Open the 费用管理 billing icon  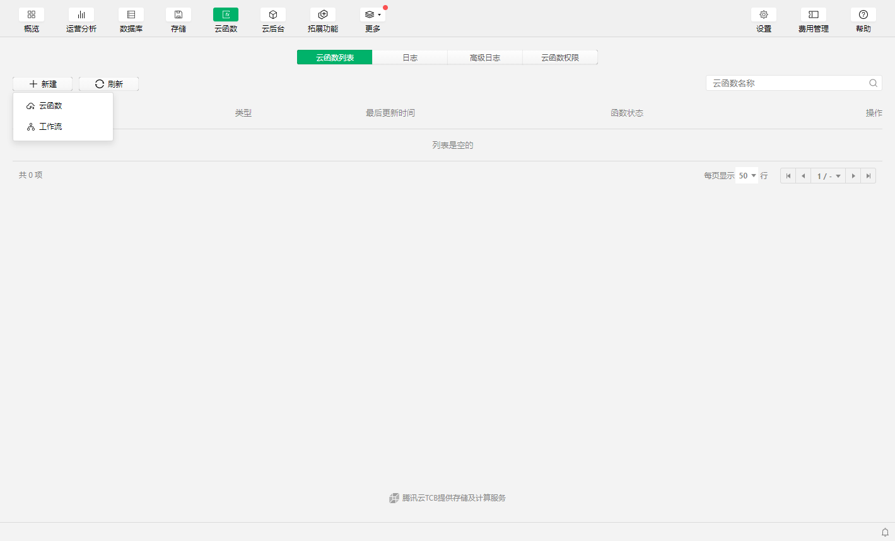coord(814,15)
